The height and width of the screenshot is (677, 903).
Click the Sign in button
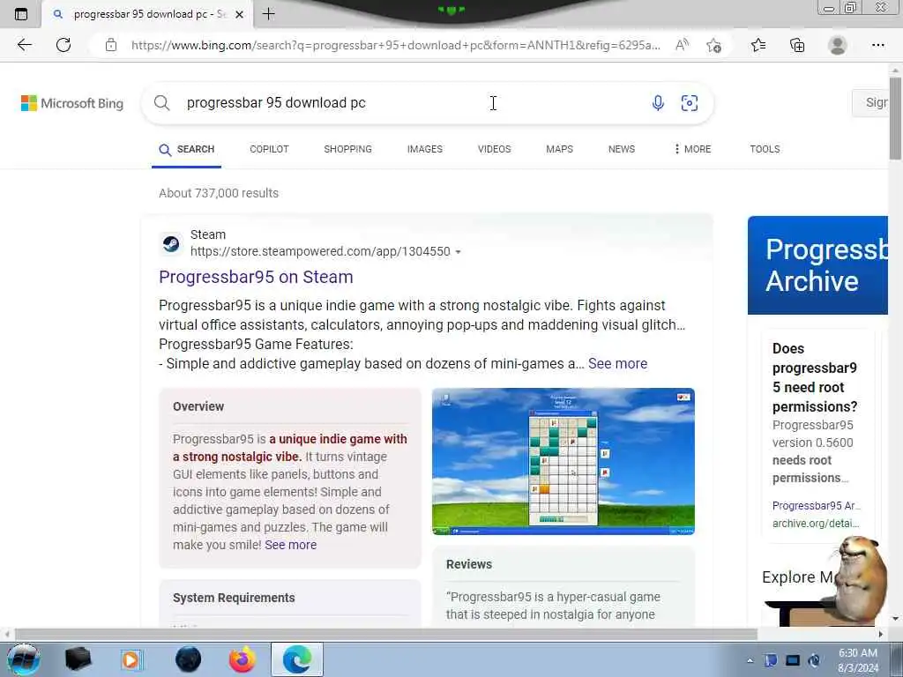coord(870,103)
